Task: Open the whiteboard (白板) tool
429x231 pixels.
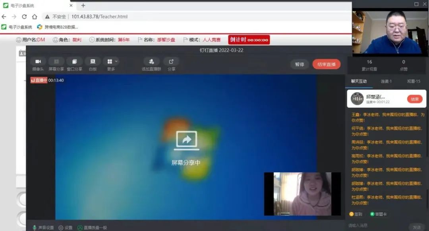Action: (93, 62)
